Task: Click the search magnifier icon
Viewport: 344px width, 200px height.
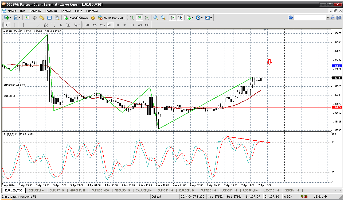Action: (x=332, y=18)
